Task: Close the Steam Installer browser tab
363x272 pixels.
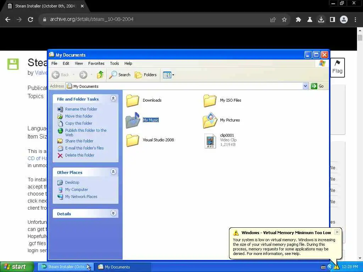Action: click(x=82, y=6)
